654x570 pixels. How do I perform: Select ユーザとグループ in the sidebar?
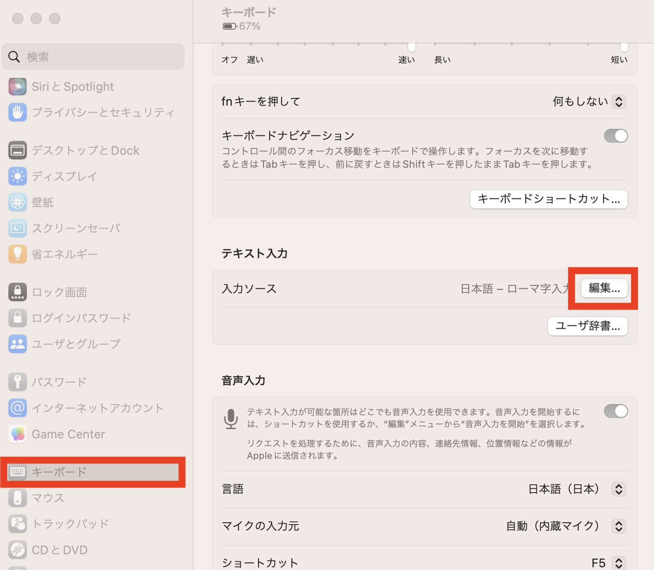coord(76,344)
